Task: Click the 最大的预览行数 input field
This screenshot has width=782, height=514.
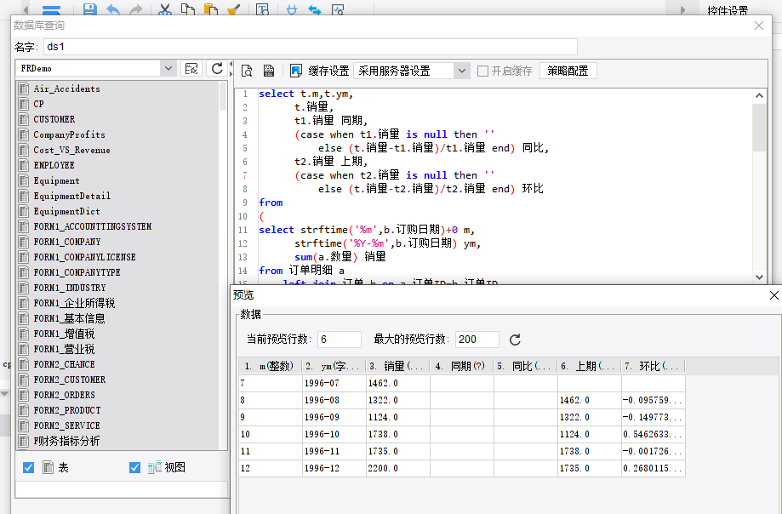Action: click(x=477, y=340)
